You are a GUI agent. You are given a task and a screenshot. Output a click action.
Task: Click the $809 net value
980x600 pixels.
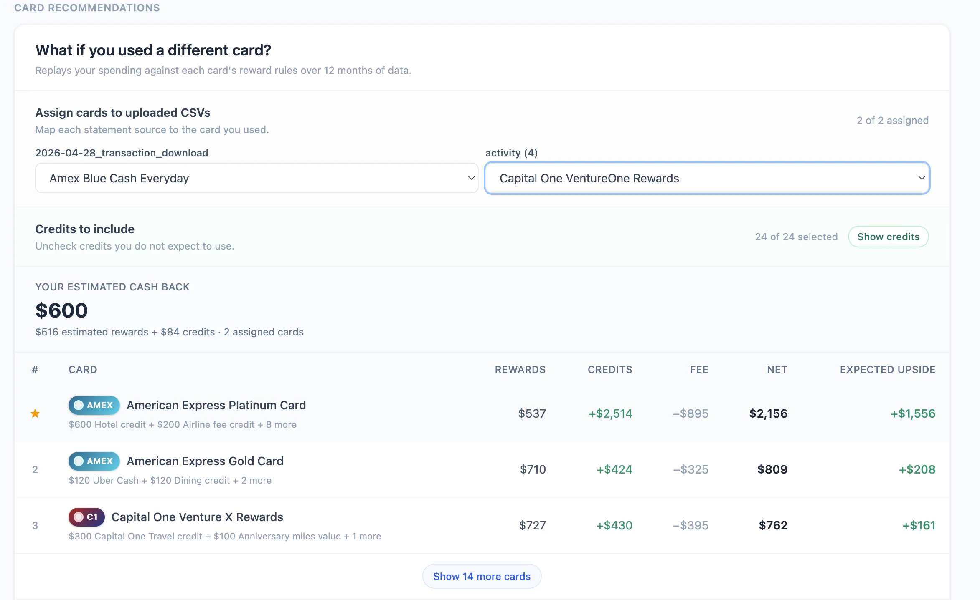click(x=772, y=469)
